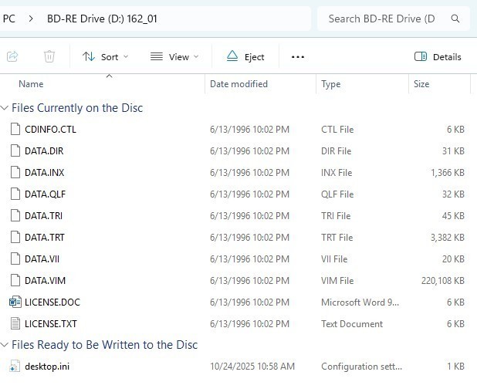Open the View dropdown menu
This screenshot has width=477, height=392.
(174, 56)
